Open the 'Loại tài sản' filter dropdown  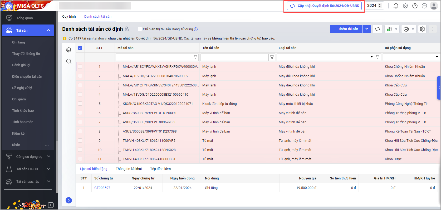coord(371,57)
